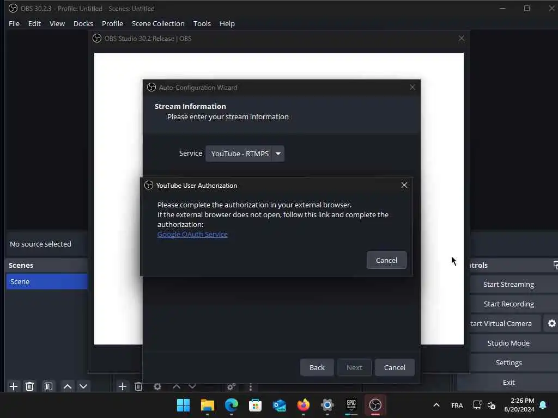
Task: Remove selected source with trash icon
Action: 139,386
